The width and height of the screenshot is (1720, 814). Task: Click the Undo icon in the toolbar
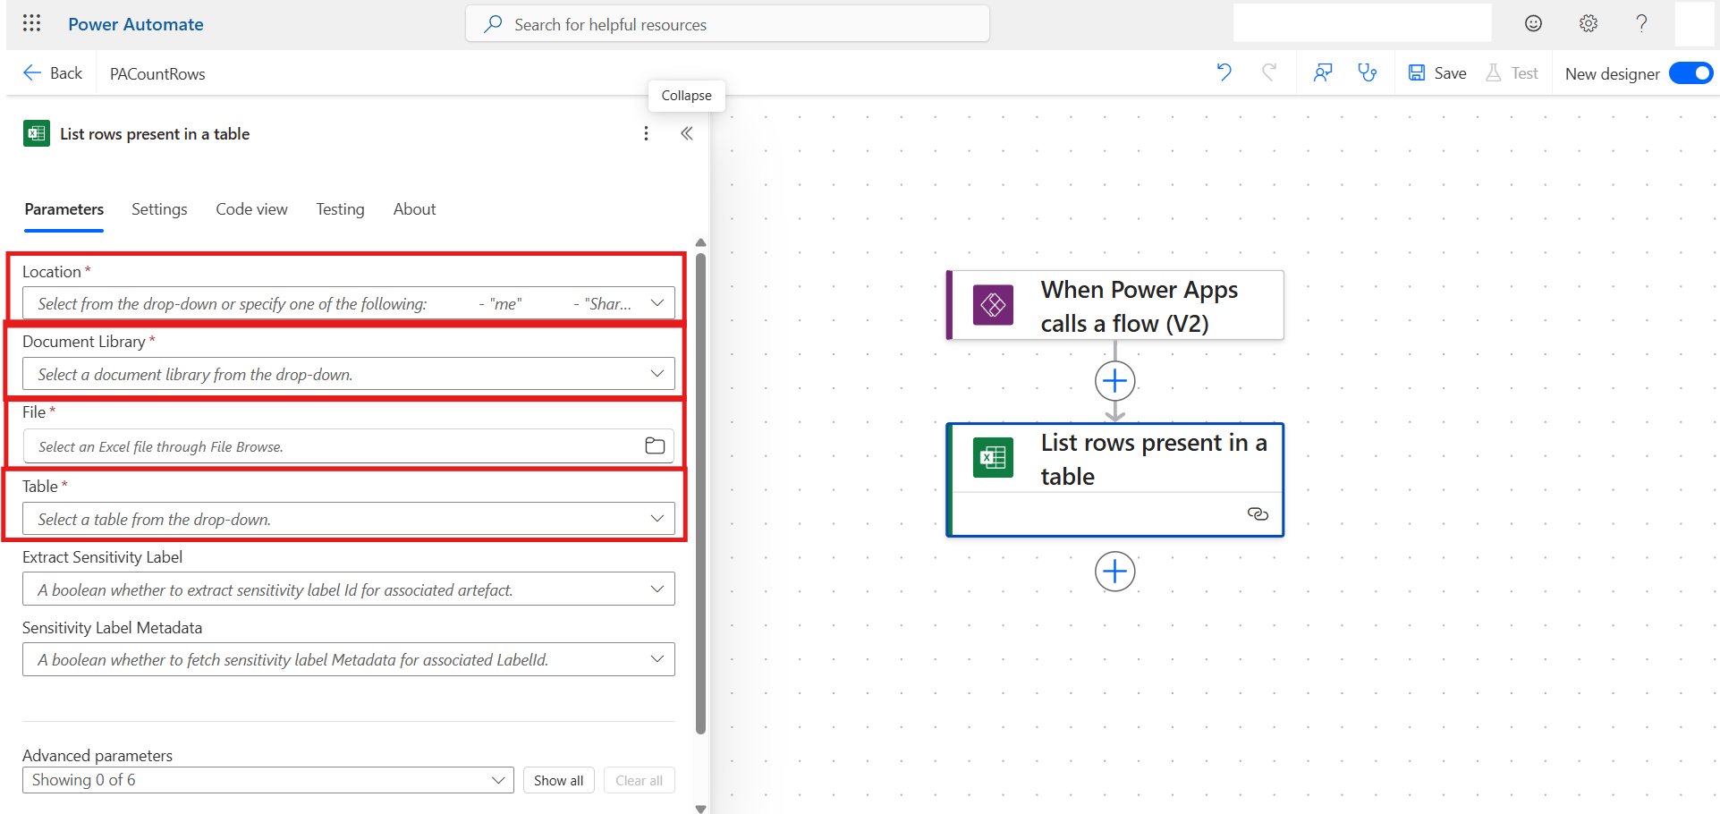[1223, 72]
